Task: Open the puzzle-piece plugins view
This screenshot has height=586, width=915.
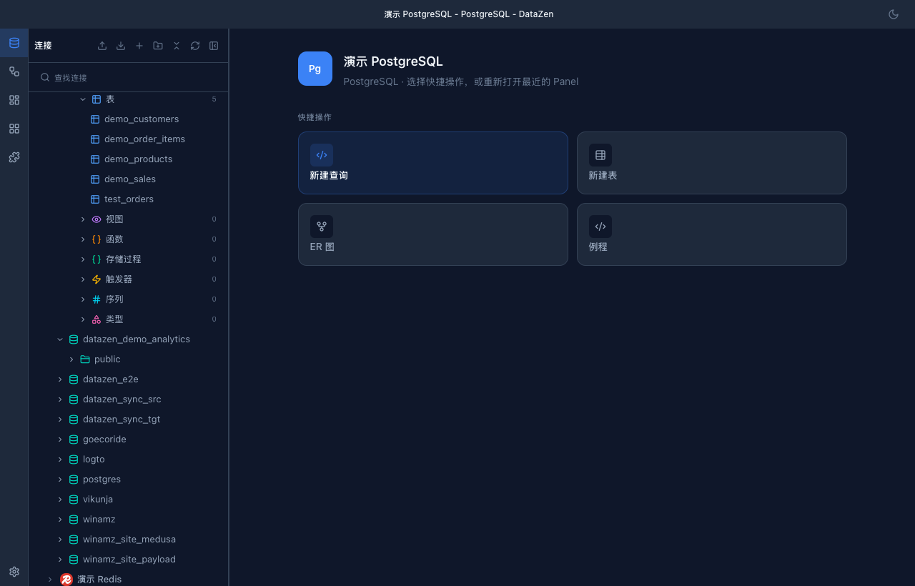Action: (x=14, y=157)
